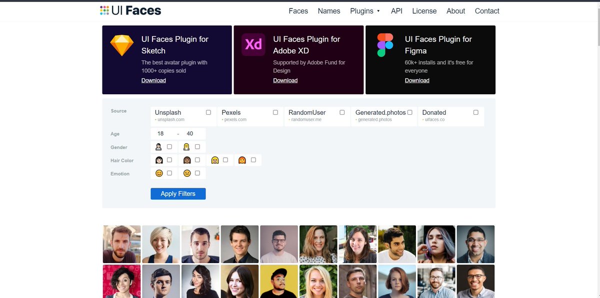Navigate to the About page
Image resolution: width=600 pixels, height=298 pixels.
pyautogui.click(x=456, y=11)
